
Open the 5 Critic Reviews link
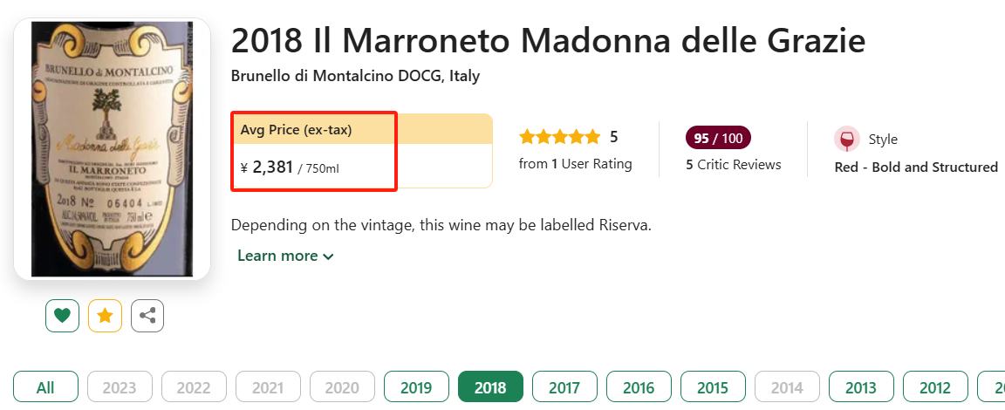[x=734, y=165]
